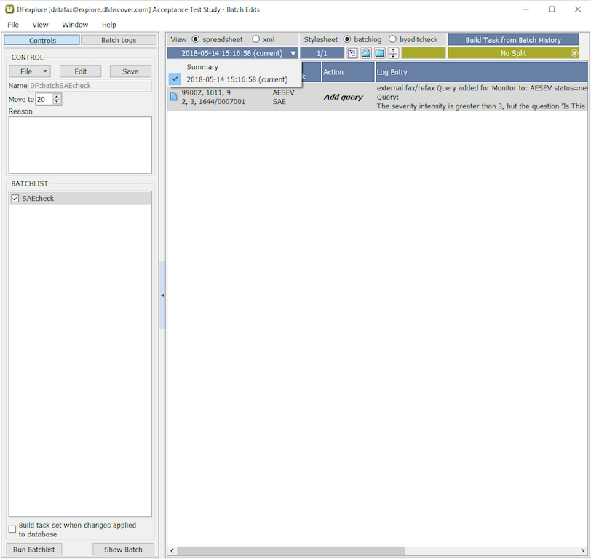Open the Window menu

[75, 25]
